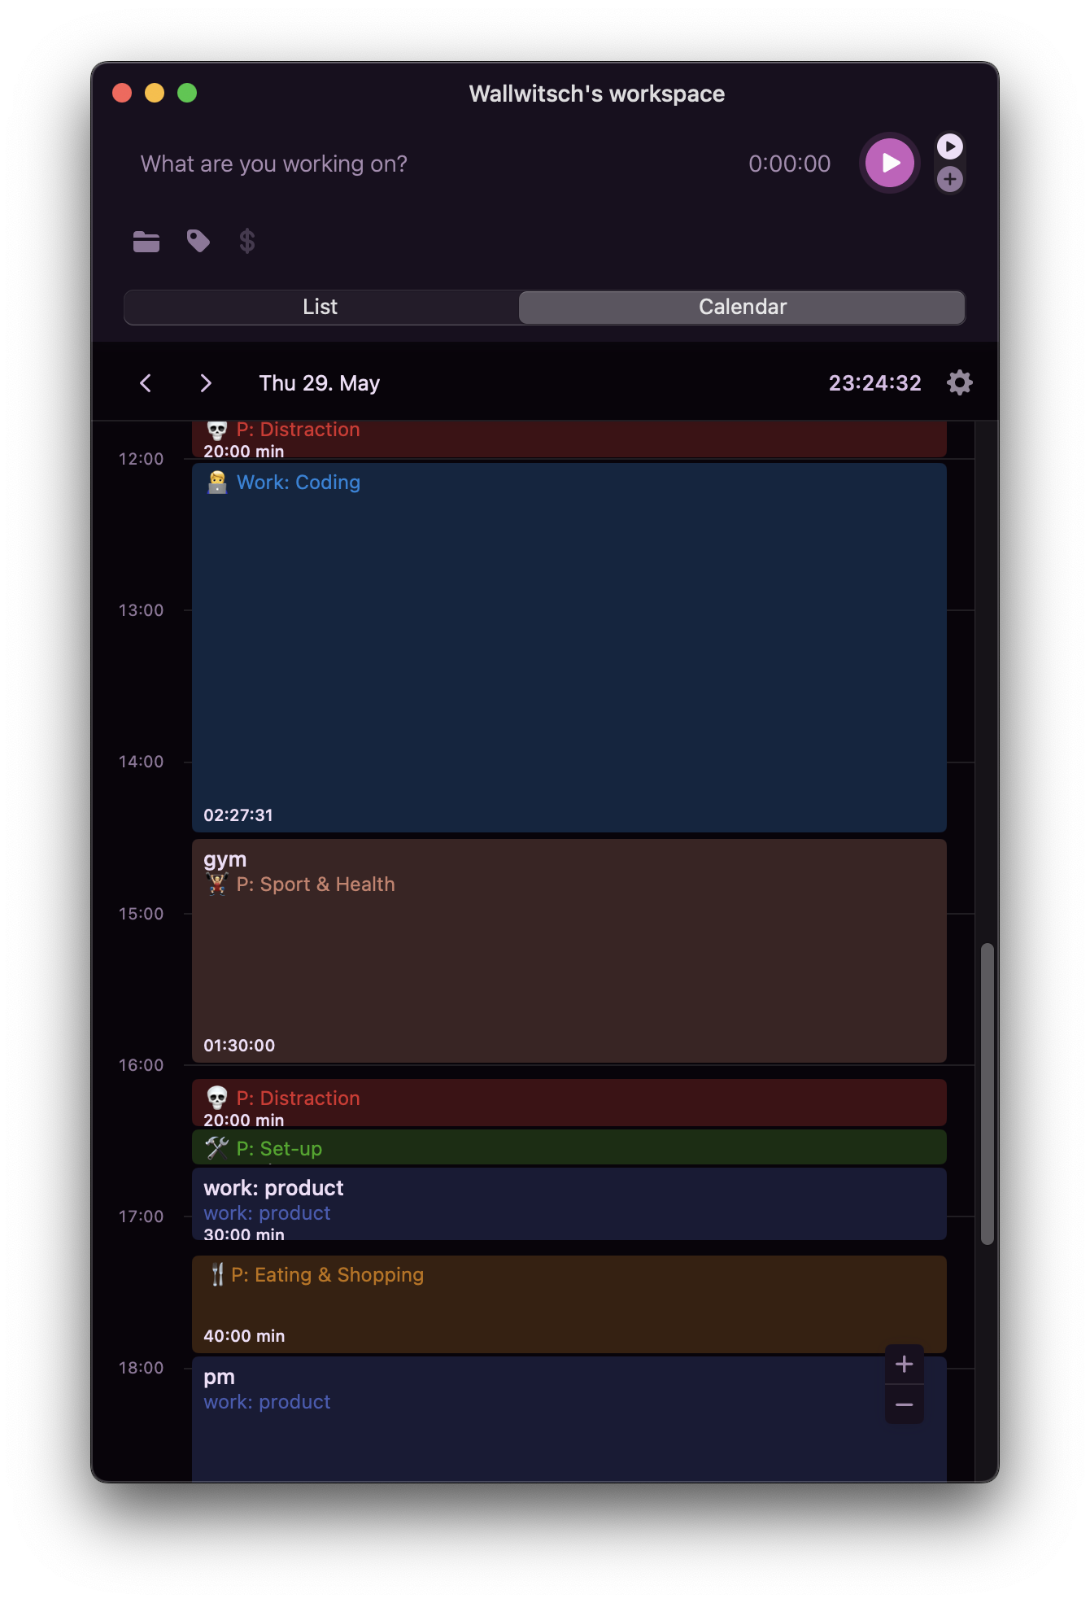Click the 0:00:00 timer display
The height and width of the screenshot is (1603, 1090).
pyautogui.click(x=789, y=164)
